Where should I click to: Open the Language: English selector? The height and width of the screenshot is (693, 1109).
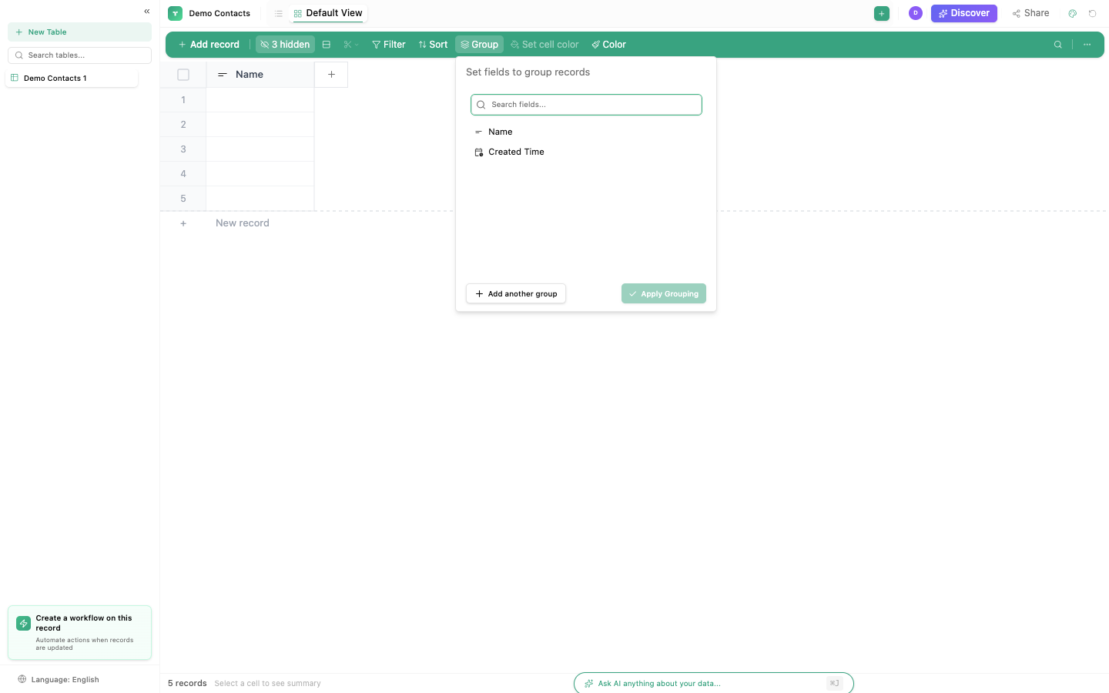click(x=59, y=679)
